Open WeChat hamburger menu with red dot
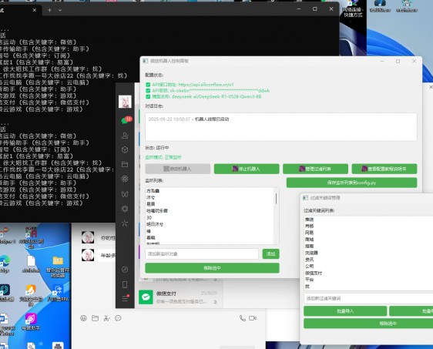 coord(125,298)
